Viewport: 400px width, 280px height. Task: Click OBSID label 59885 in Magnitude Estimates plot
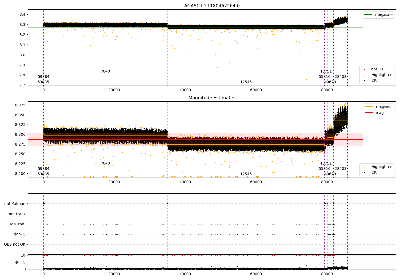coord(43,174)
